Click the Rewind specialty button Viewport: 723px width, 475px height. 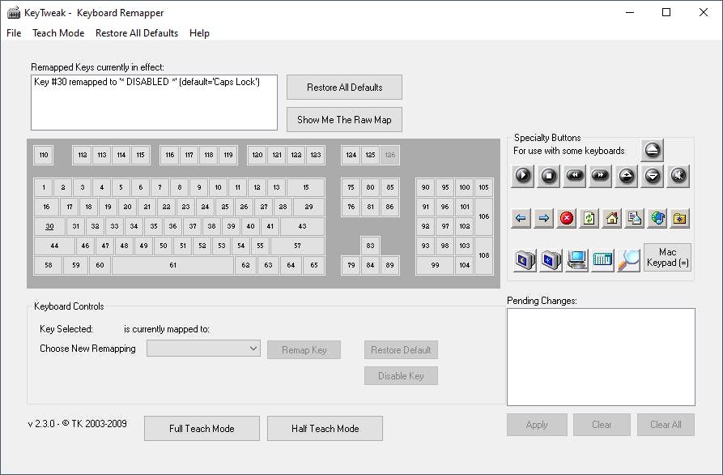(x=574, y=175)
